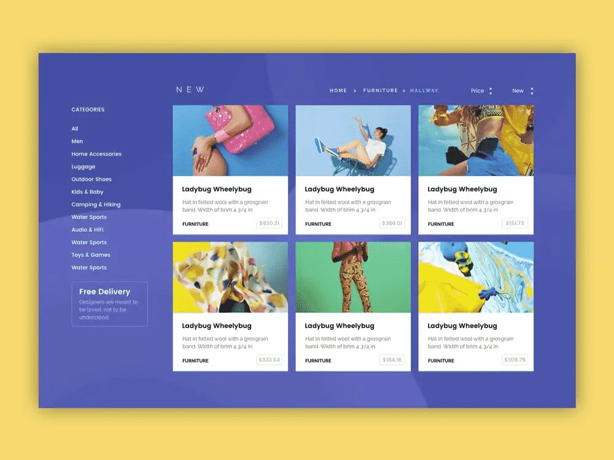Click the $184.18 price button

click(392, 360)
